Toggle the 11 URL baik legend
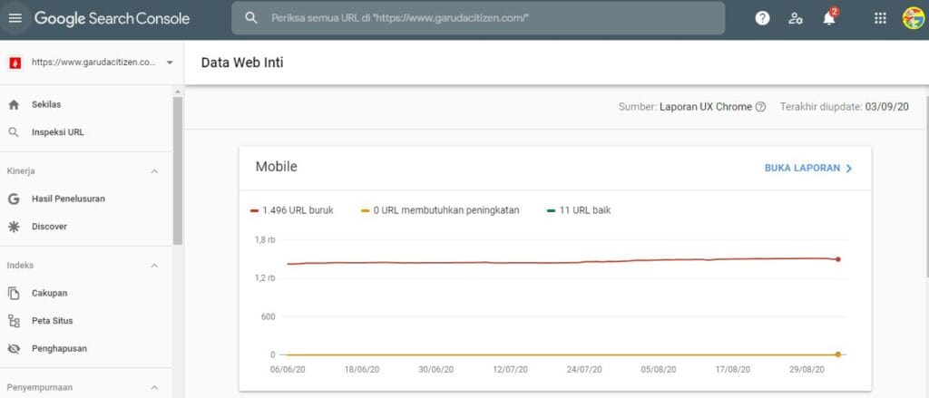 578,210
